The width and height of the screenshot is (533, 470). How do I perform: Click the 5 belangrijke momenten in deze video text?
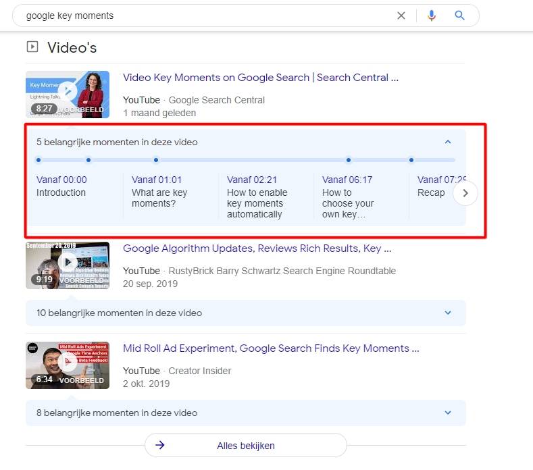coord(117,142)
